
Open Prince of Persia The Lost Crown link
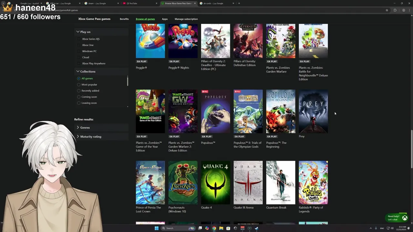[148, 209]
